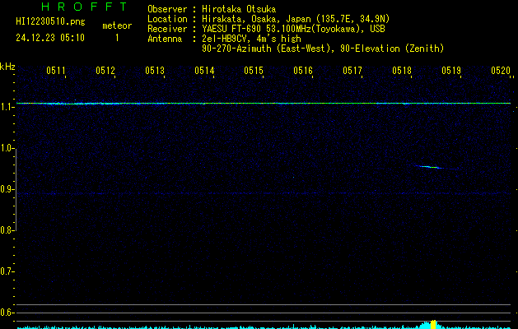This screenshot has width=518, height=329.
Task: Click time marker 0511
Action: 56,71
